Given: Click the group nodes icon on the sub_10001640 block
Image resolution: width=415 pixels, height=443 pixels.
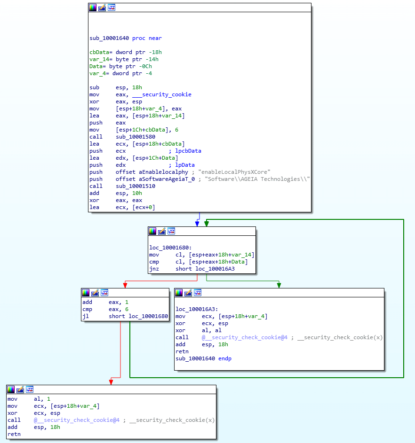Looking at the screenshot, I should (112, 7).
